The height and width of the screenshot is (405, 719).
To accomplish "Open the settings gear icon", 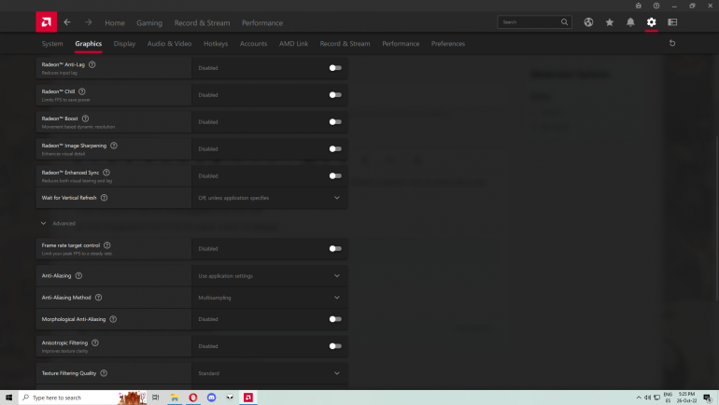I will pos(652,22).
